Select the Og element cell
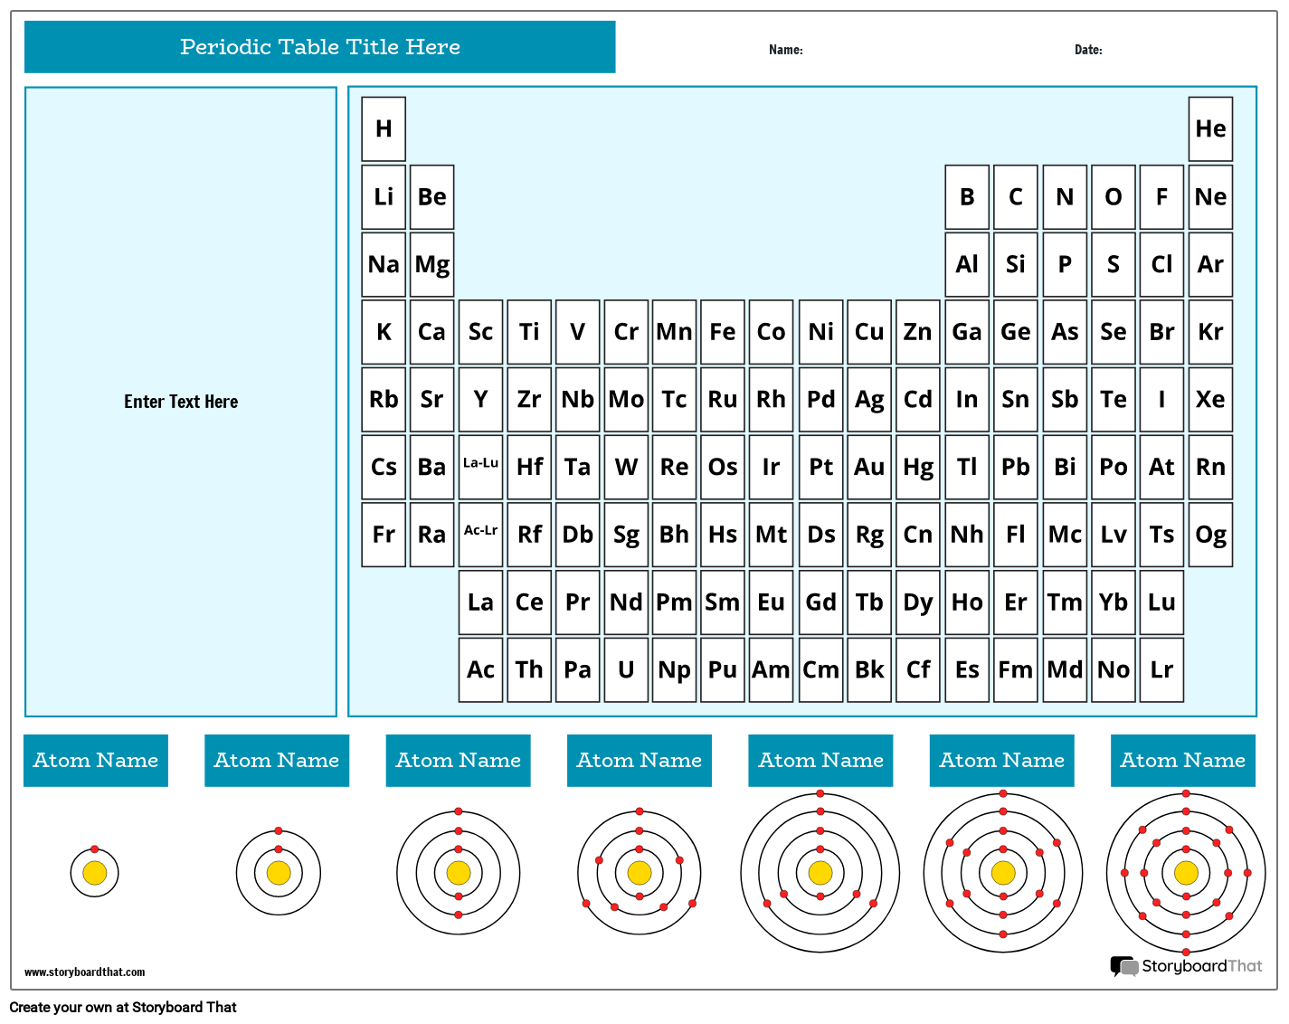The width and height of the screenshot is (1289, 1024). coord(1210,534)
